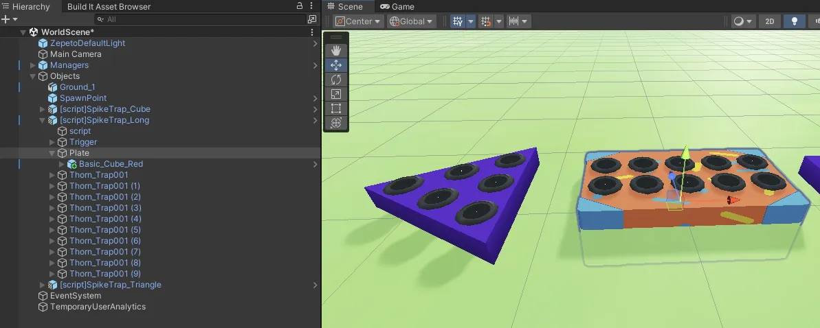Toggle 2D view mode in Scene
Viewport: 820px width, 328px height.
(769, 21)
